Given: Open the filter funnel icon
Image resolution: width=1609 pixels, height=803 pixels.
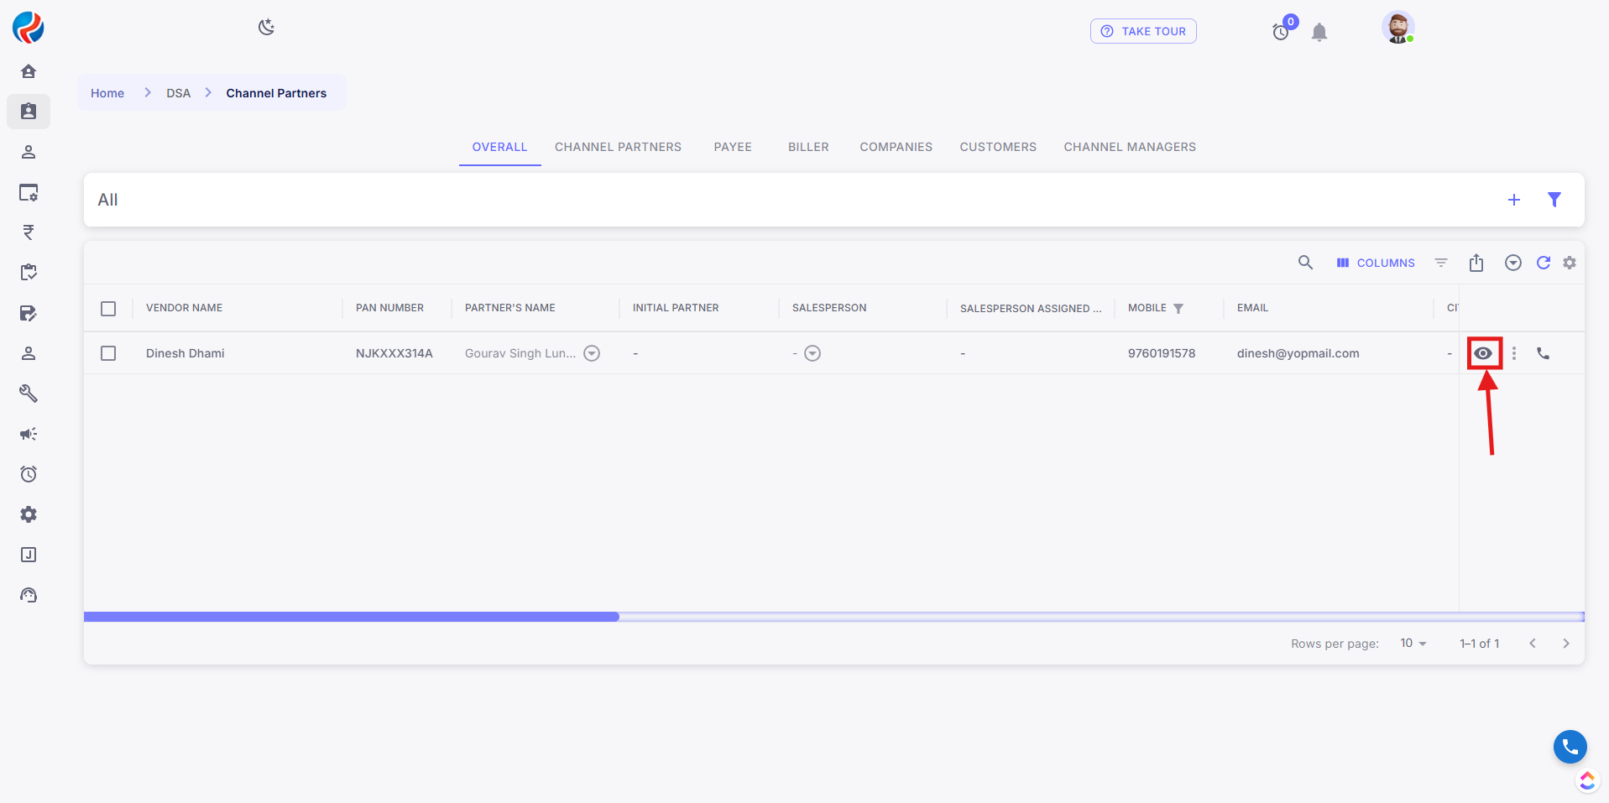Looking at the screenshot, I should click(1554, 200).
